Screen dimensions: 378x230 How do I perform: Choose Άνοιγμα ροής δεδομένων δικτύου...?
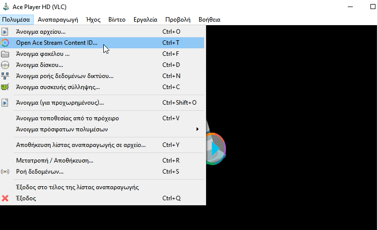tap(102, 76)
